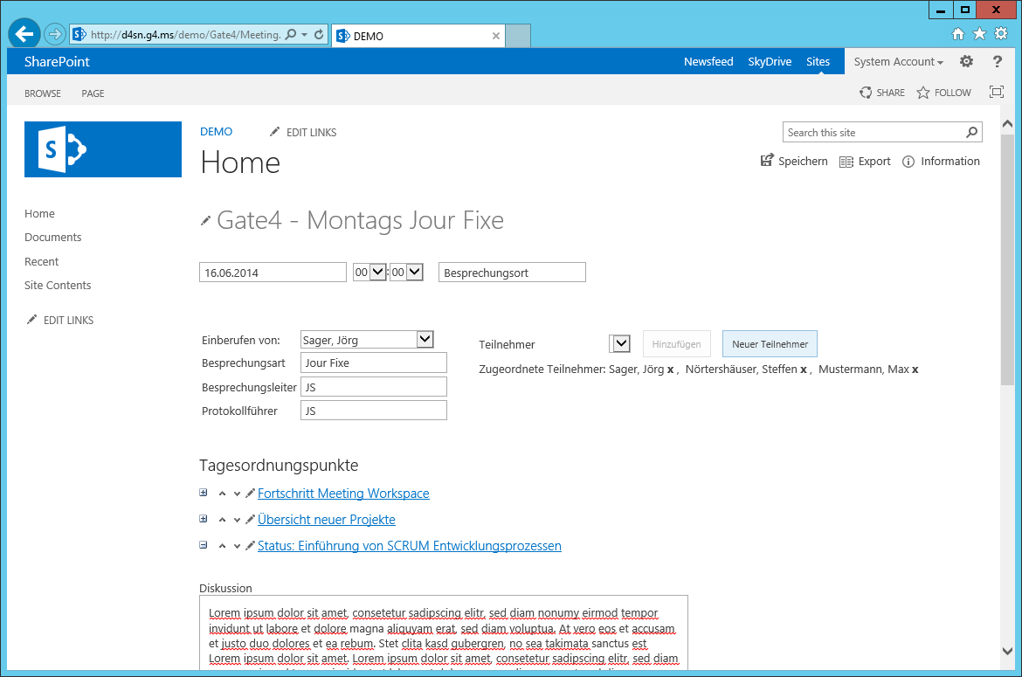The height and width of the screenshot is (677, 1022).
Task: Close the DEMO browser tab
Action: click(x=496, y=36)
